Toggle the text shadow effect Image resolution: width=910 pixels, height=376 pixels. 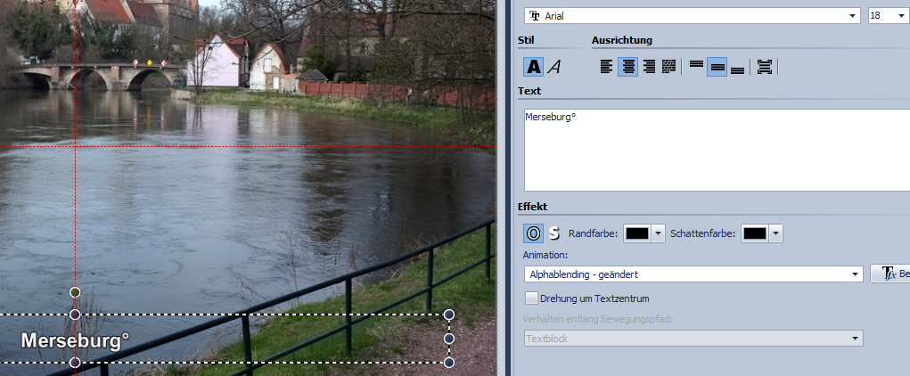tap(553, 233)
